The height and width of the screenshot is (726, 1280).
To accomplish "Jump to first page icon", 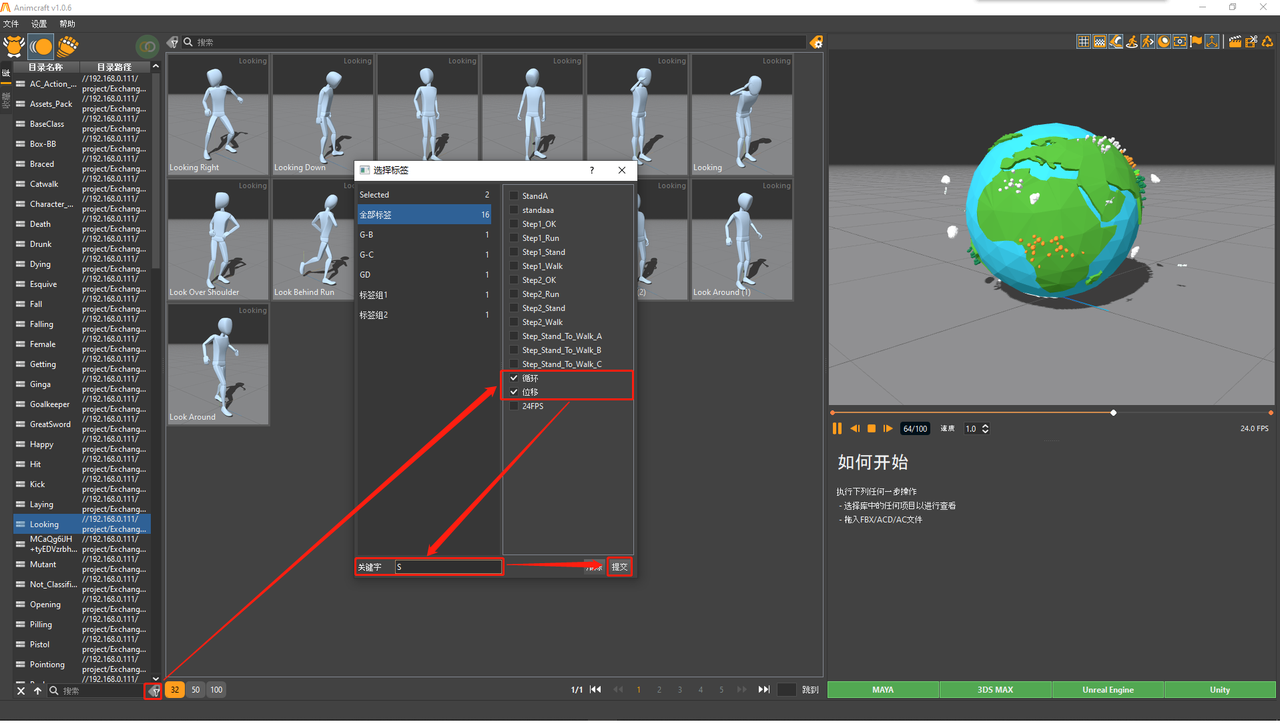I will (x=596, y=689).
